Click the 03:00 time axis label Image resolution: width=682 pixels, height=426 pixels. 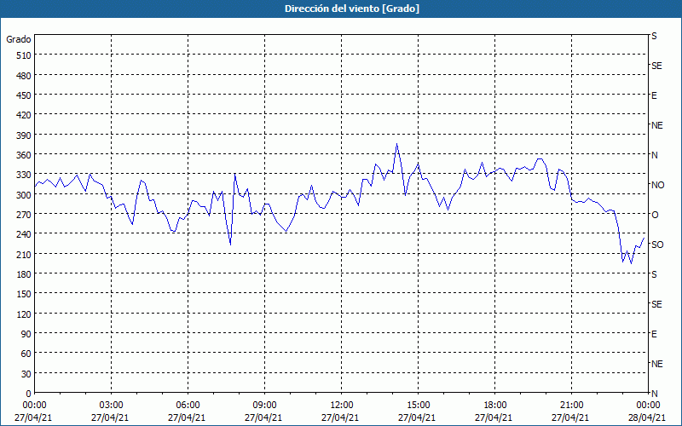pos(111,406)
